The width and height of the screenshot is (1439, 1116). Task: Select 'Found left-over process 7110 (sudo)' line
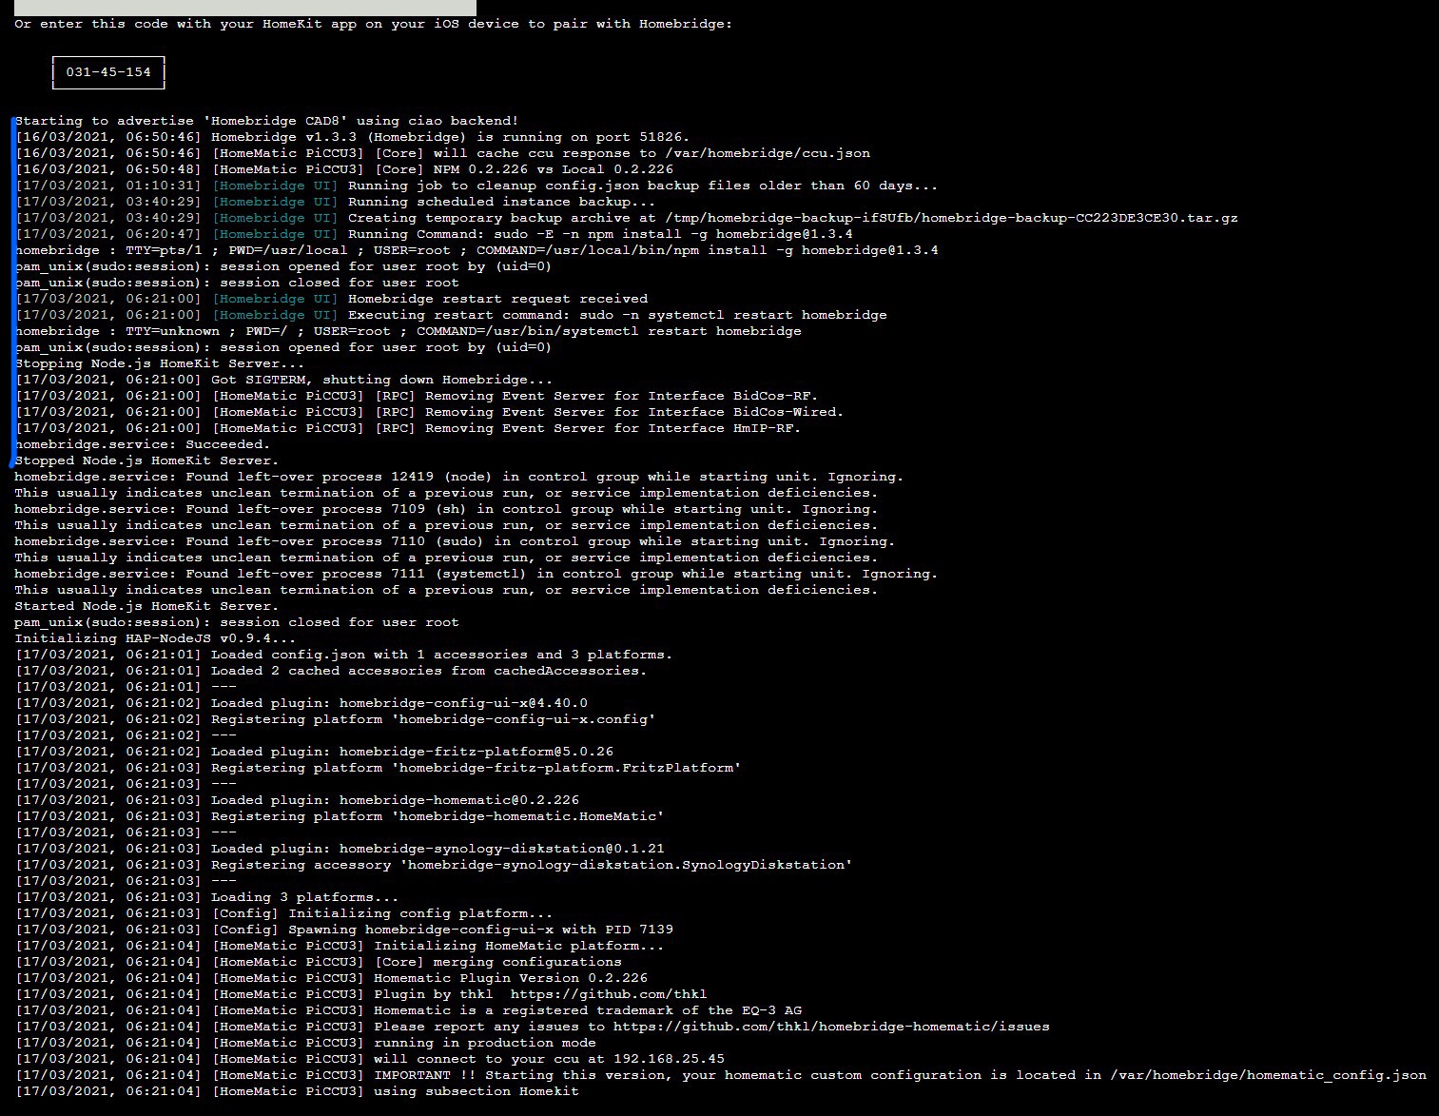pos(455,541)
